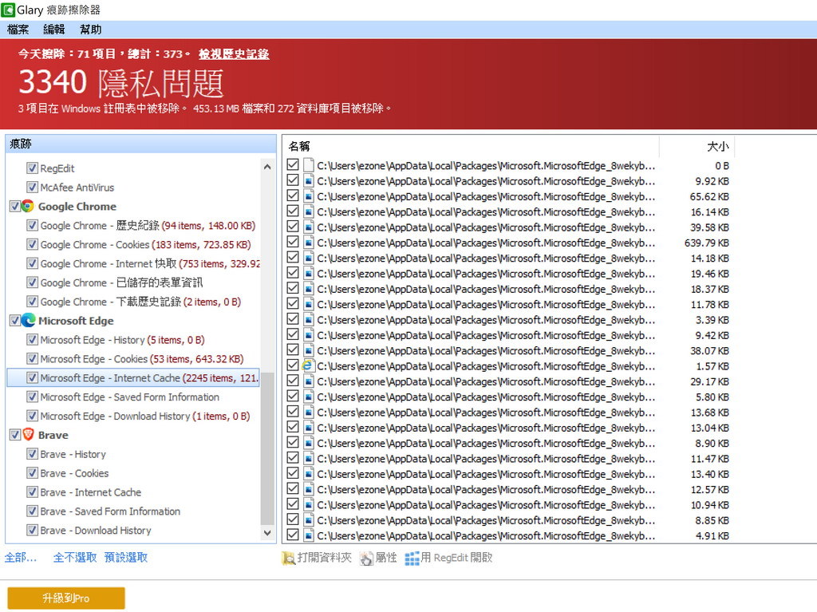
Task: Select Brave - Saved Form Information row
Action: (x=110, y=511)
